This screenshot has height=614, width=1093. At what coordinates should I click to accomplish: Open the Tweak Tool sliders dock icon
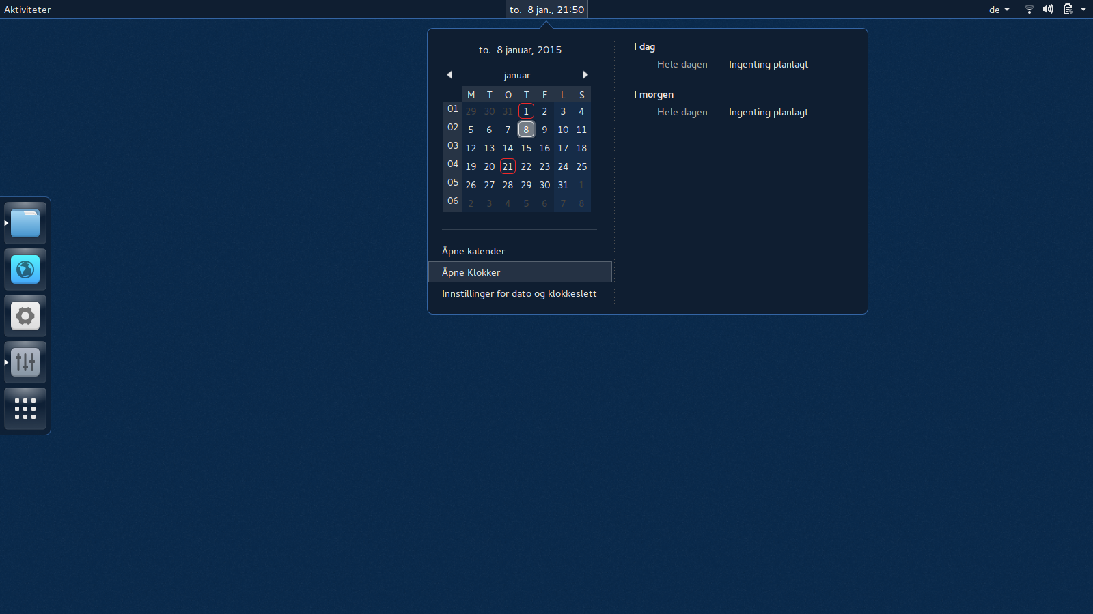(x=25, y=362)
